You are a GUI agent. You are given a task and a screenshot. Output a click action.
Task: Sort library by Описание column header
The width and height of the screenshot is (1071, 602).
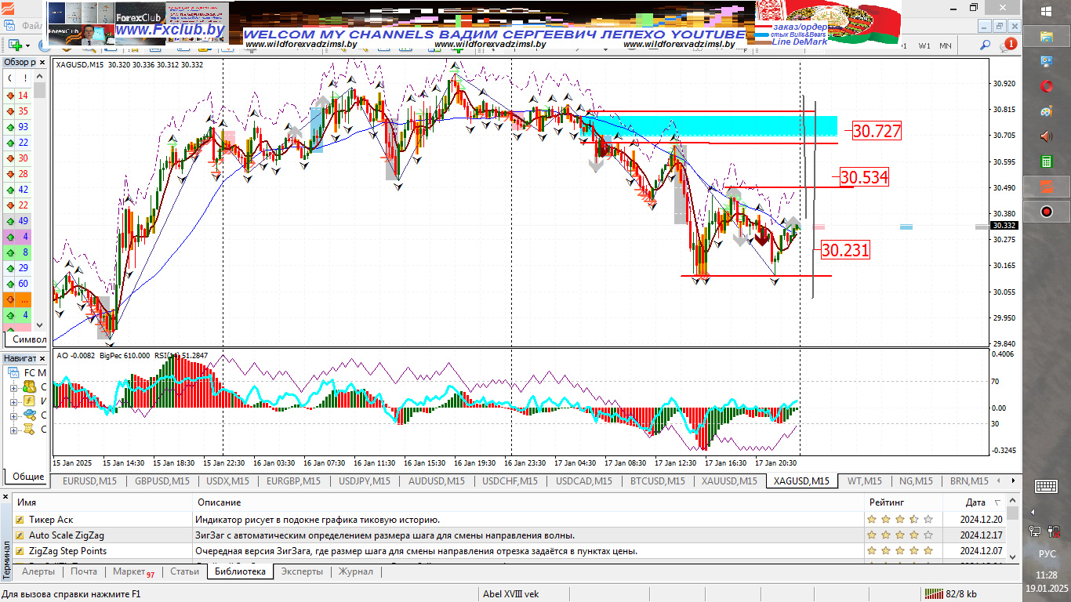[x=528, y=502]
